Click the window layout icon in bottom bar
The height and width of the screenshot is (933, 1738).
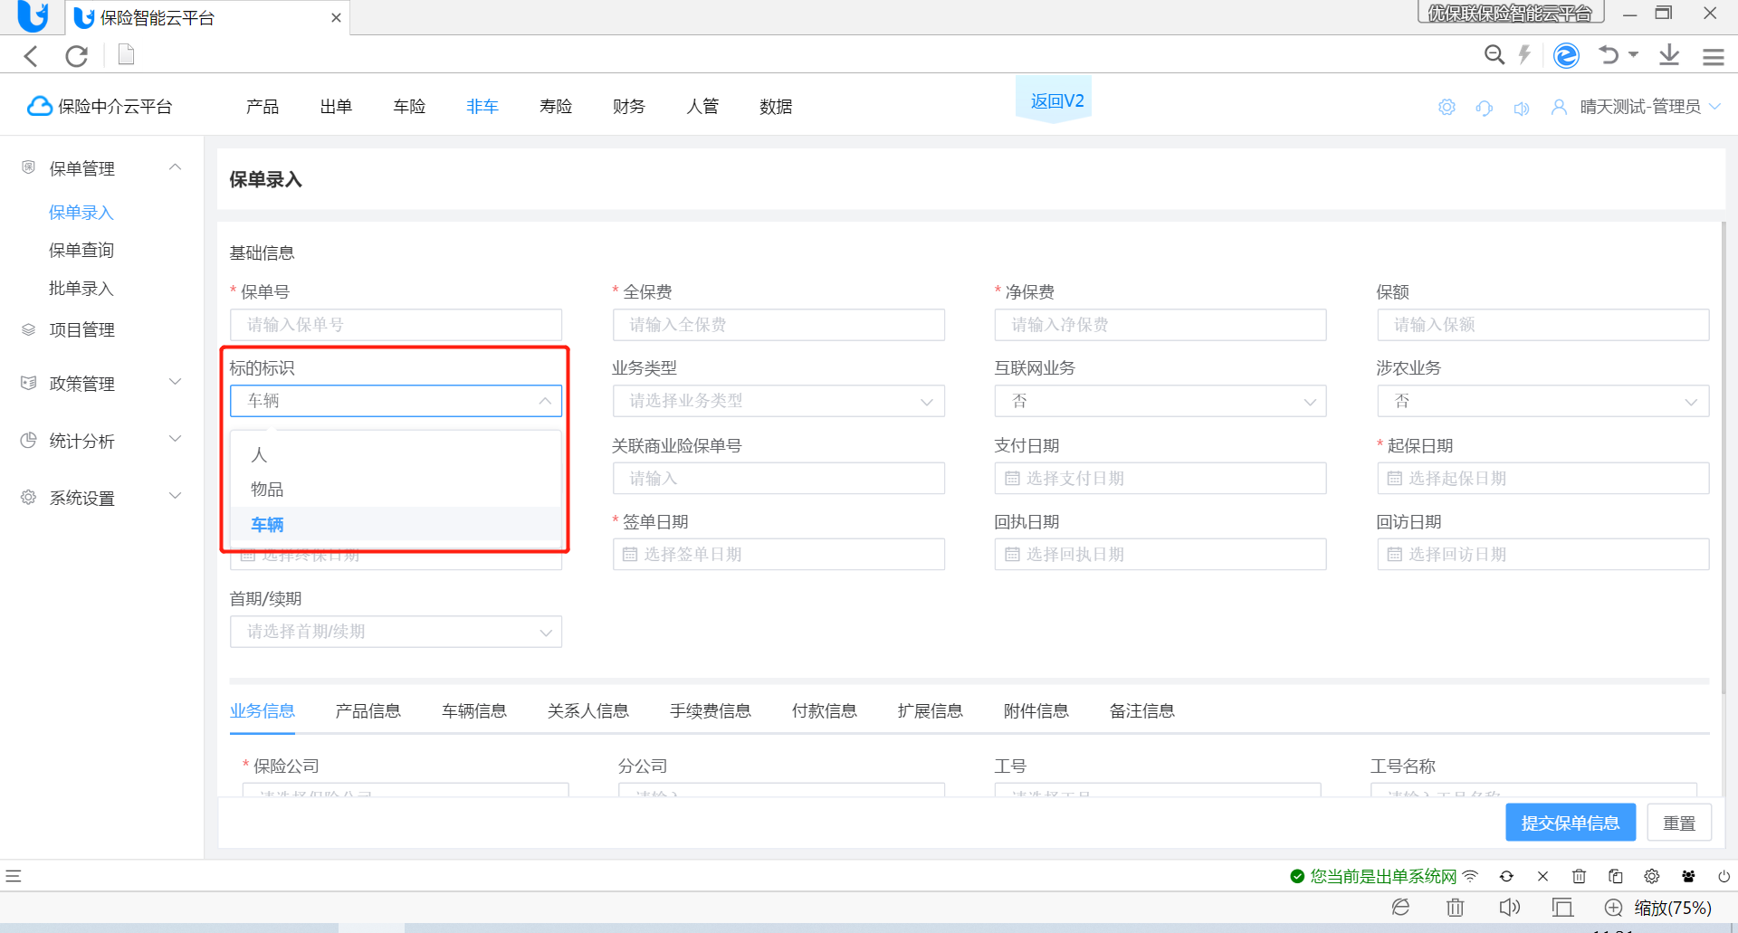[x=1562, y=908]
